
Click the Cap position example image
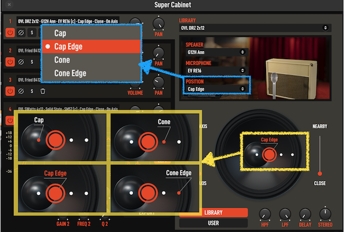(62, 137)
